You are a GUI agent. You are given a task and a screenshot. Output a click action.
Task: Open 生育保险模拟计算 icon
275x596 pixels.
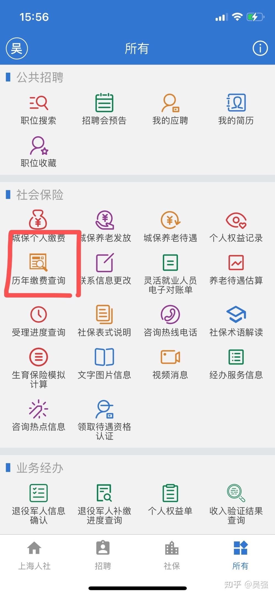tap(38, 357)
